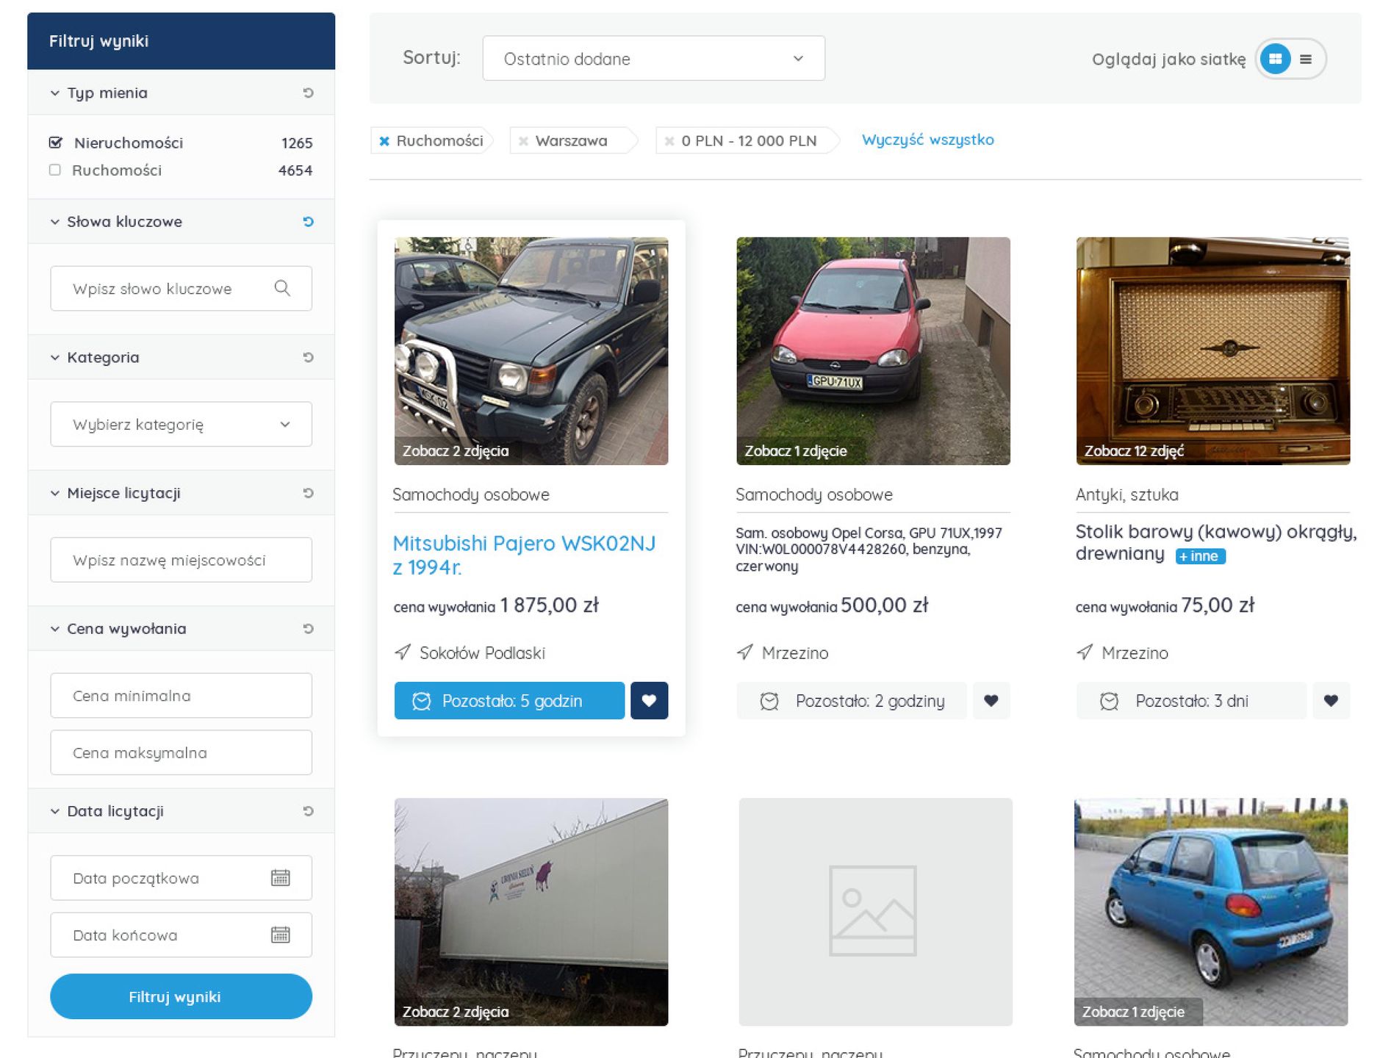Click Pozostało: 3 dni button
The height and width of the screenshot is (1058, 1380).
coord(1191,700)
